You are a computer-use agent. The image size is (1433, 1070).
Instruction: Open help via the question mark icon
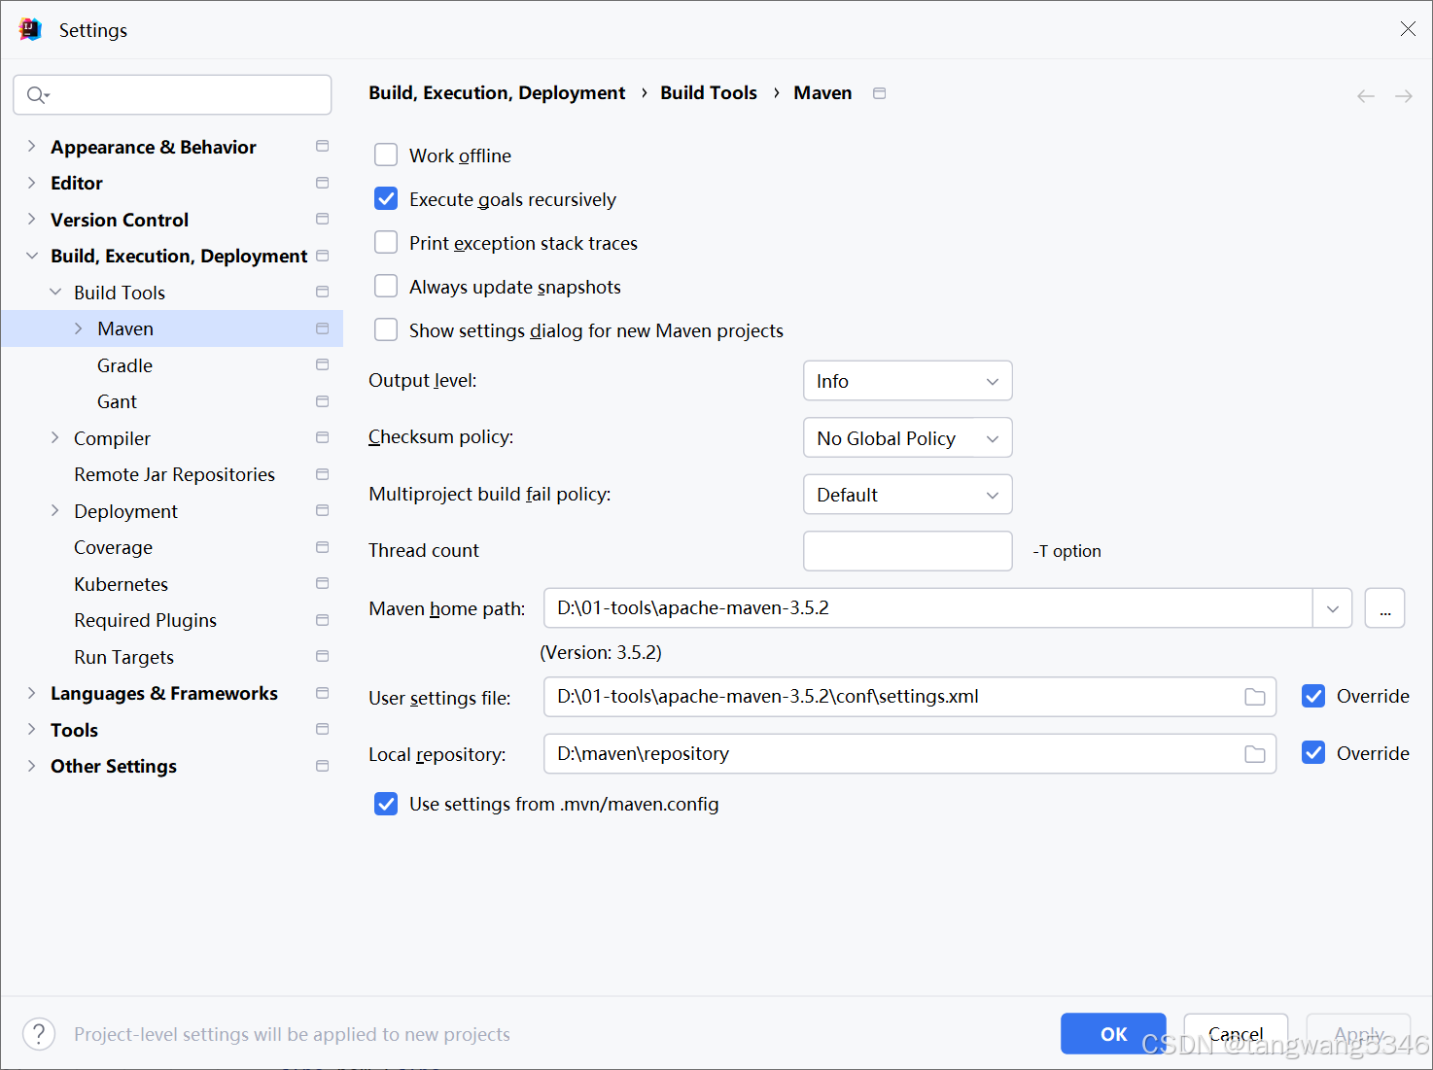pyautogui.click(x=39, y=1034)
